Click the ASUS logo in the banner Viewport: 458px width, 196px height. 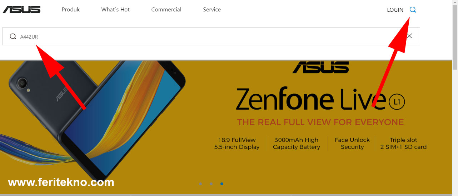click(x=320, y=67)
